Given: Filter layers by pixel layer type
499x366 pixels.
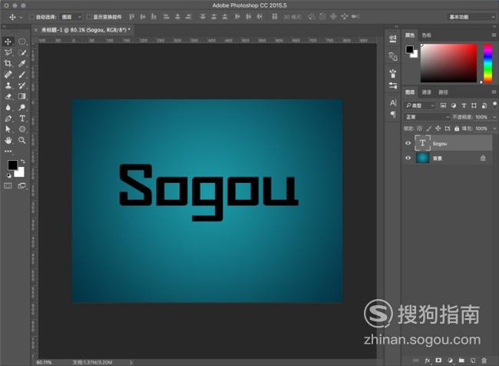Looking at the screenshot, I should pyautogui.click(x=443, y=105).
